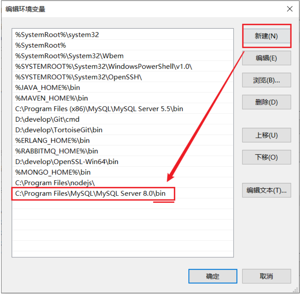Screen dimensions: 300x294
Task: Select the D:\develop\Git\cmd entry
Action: coord(123,119)
